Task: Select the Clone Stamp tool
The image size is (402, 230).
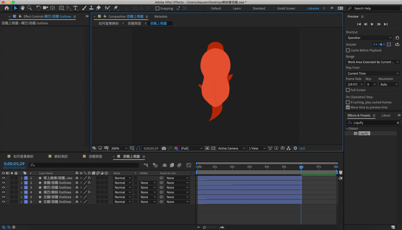Action: click(x=91, y=8)
